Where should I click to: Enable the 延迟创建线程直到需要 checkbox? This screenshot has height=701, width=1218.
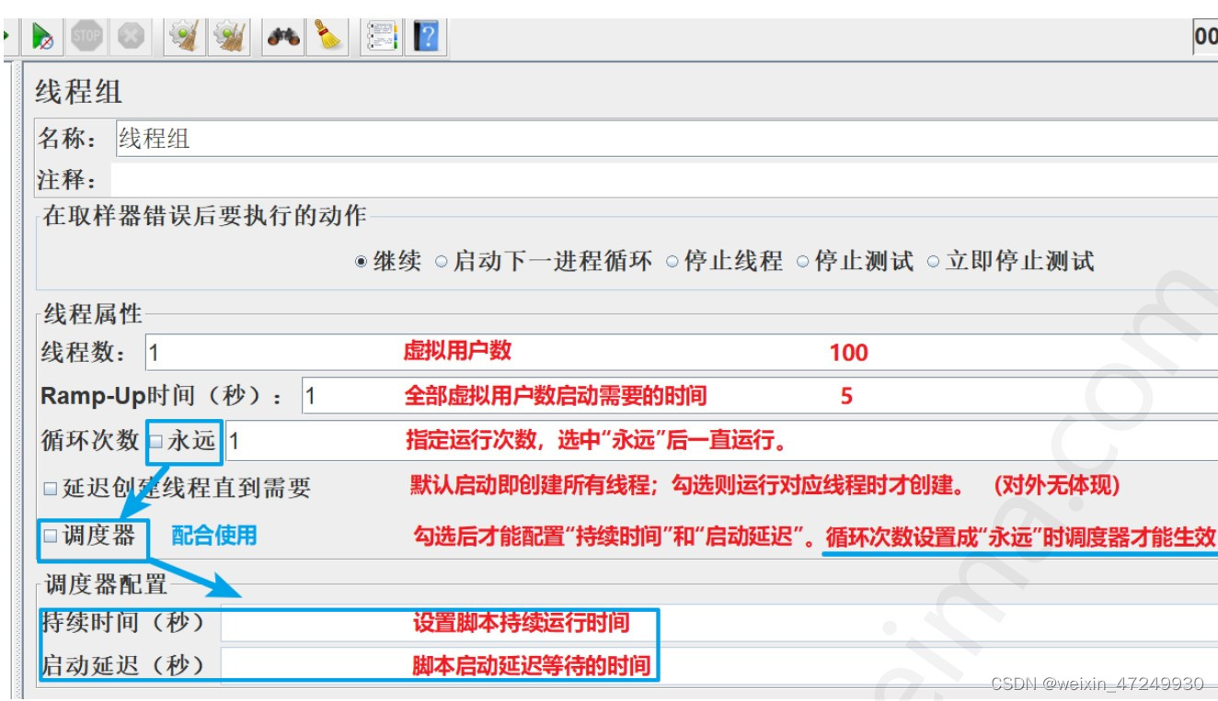51,489
